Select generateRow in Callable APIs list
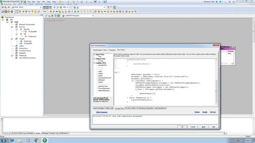The height and width of the screenshot is (143, 255). coord(102,65)
